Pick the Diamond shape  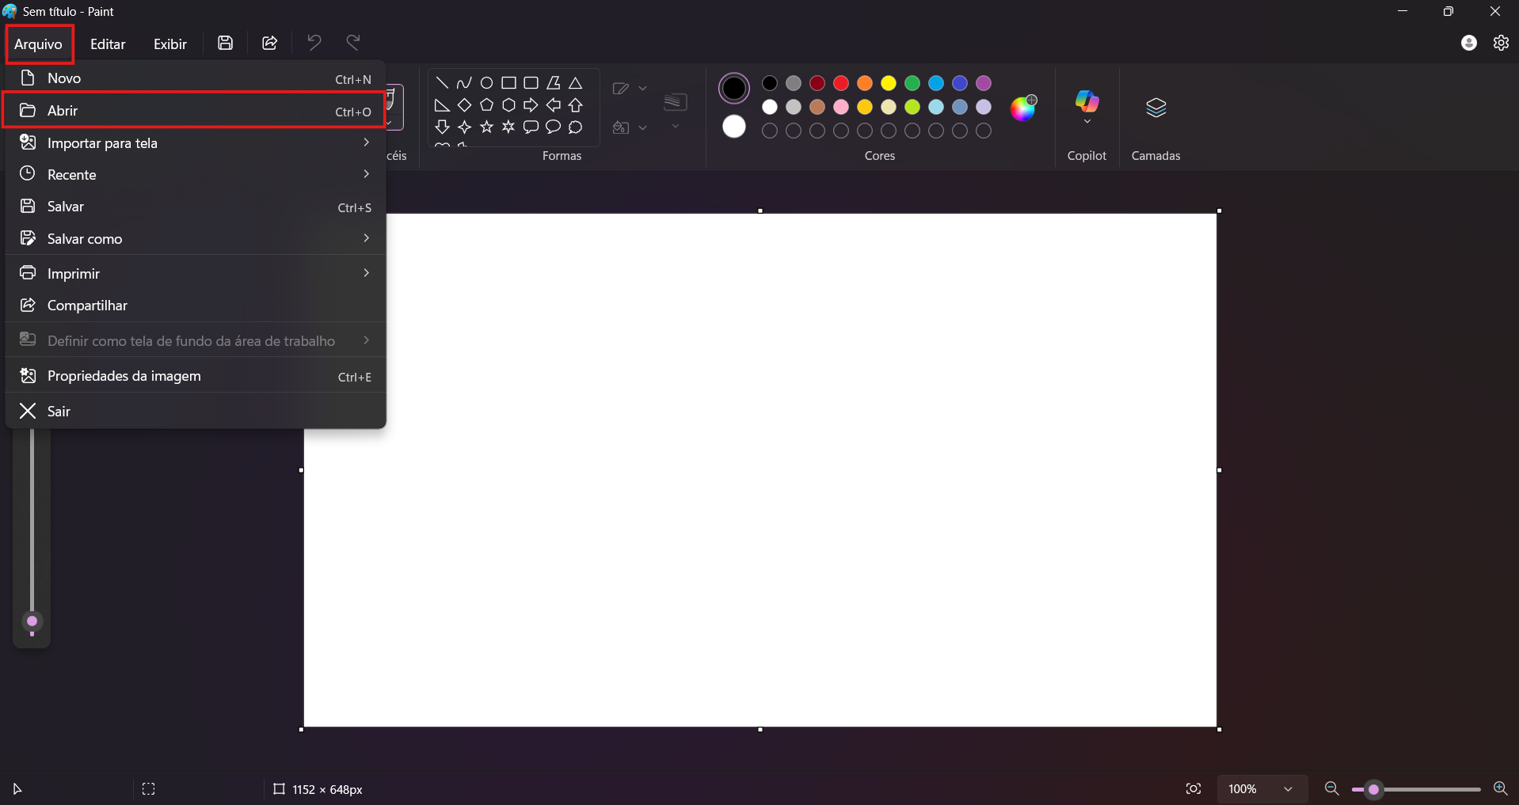(x=464, y=105)
